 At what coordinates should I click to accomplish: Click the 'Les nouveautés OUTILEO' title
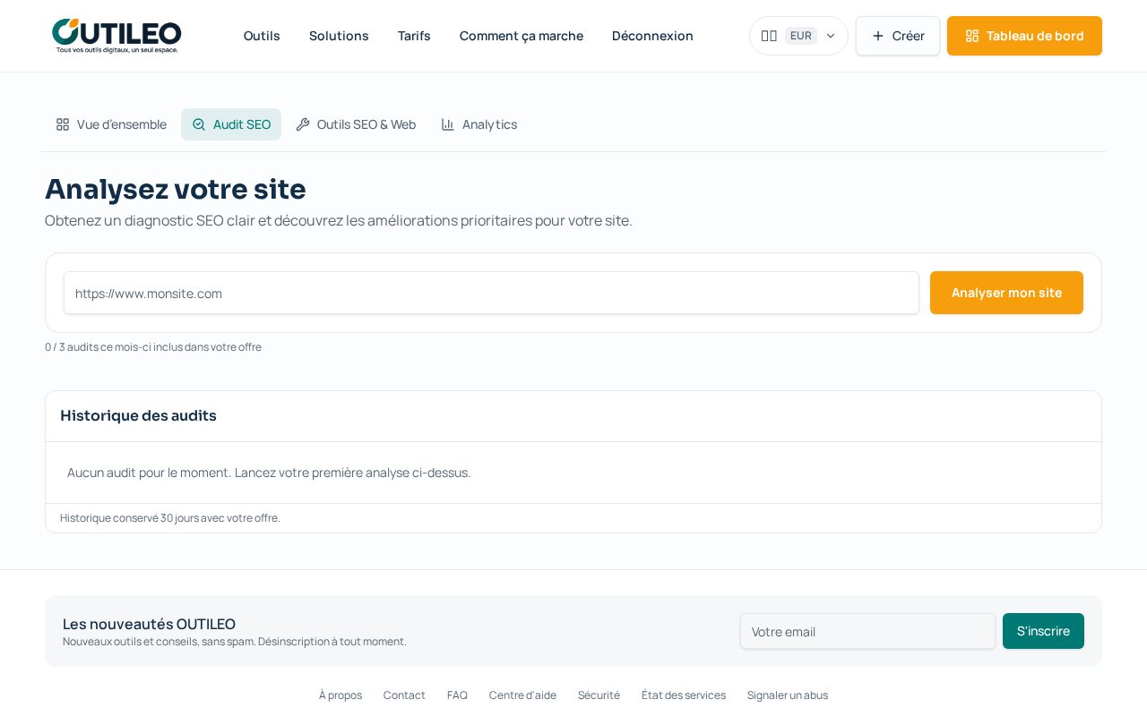[149, 624]
